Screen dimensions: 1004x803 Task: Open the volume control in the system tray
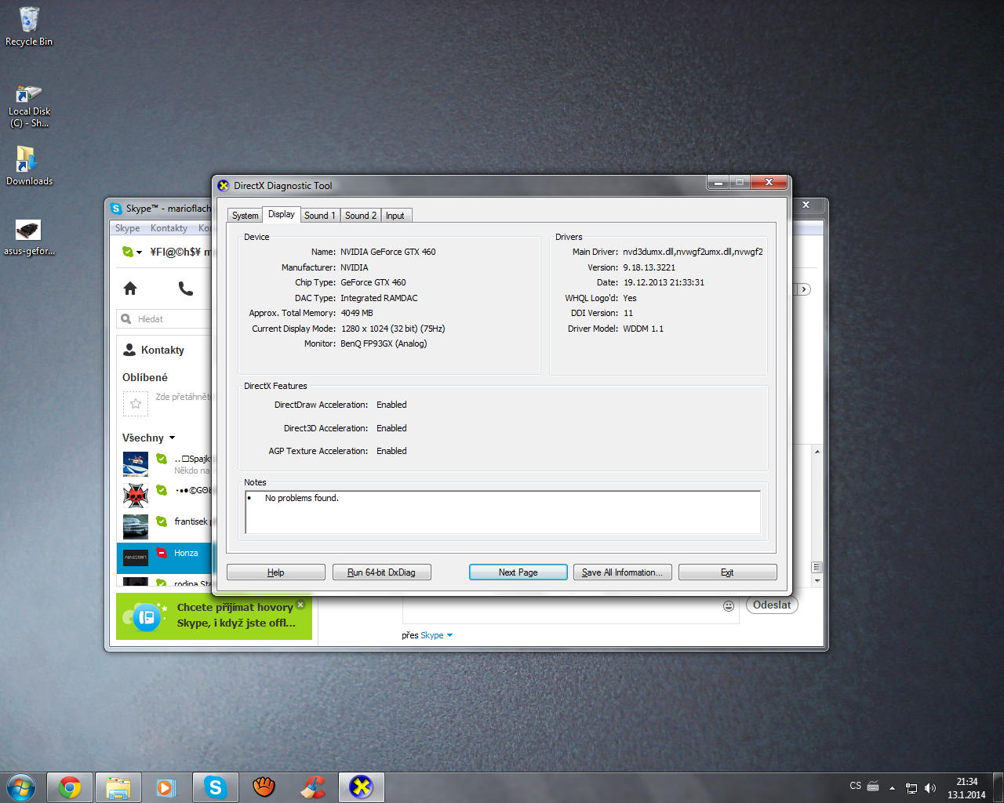930,788
